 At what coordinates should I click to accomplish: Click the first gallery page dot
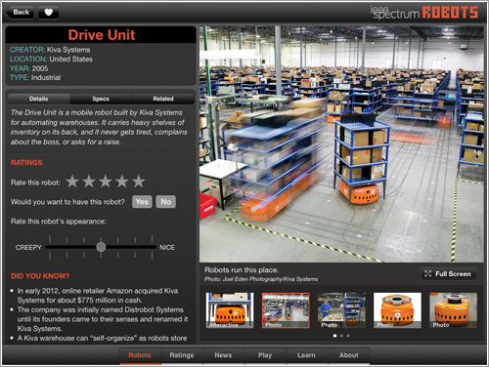(x=334, y=336)
